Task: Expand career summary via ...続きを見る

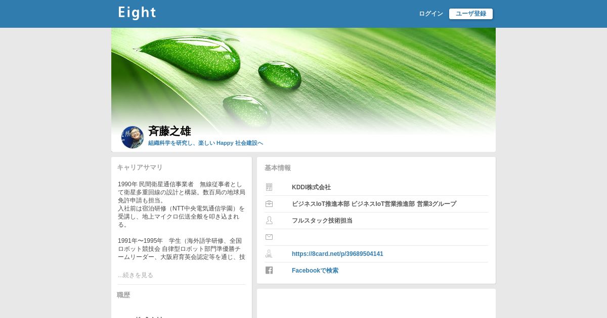Action: point(136,275)
